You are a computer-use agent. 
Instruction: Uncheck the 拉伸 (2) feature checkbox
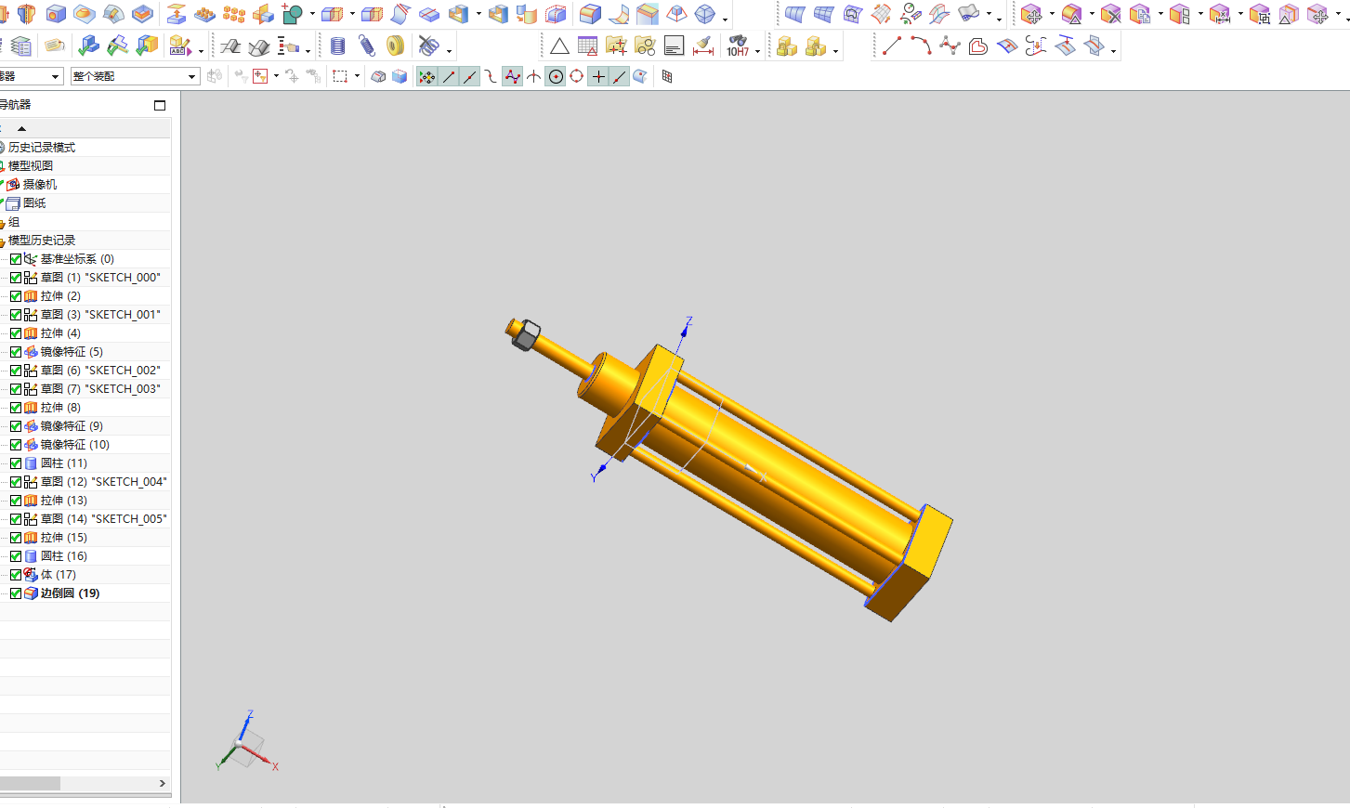click(16, 296)
